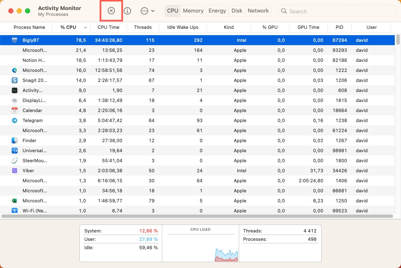Switch to the Energy tab
Viewport: 401px width, 268px height.
[x=217, y=11]
